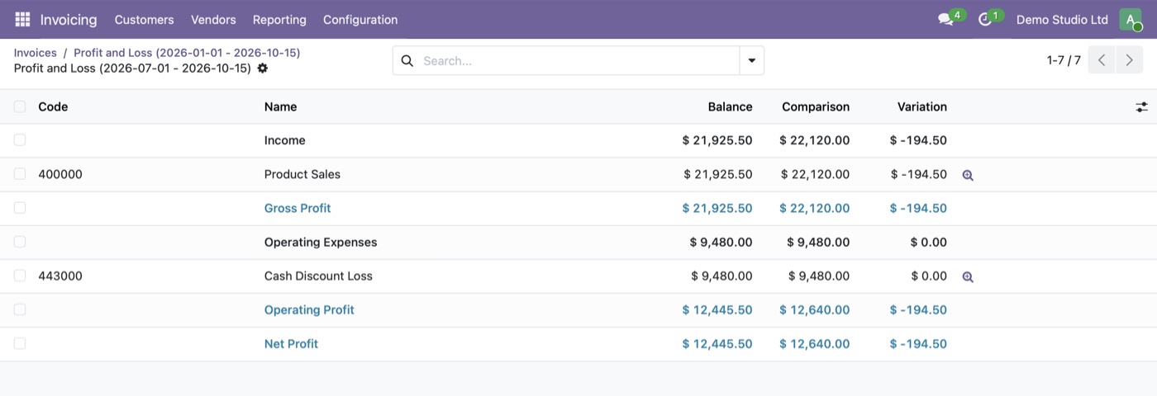Open the Gross Profit row link

click(298, 208)
